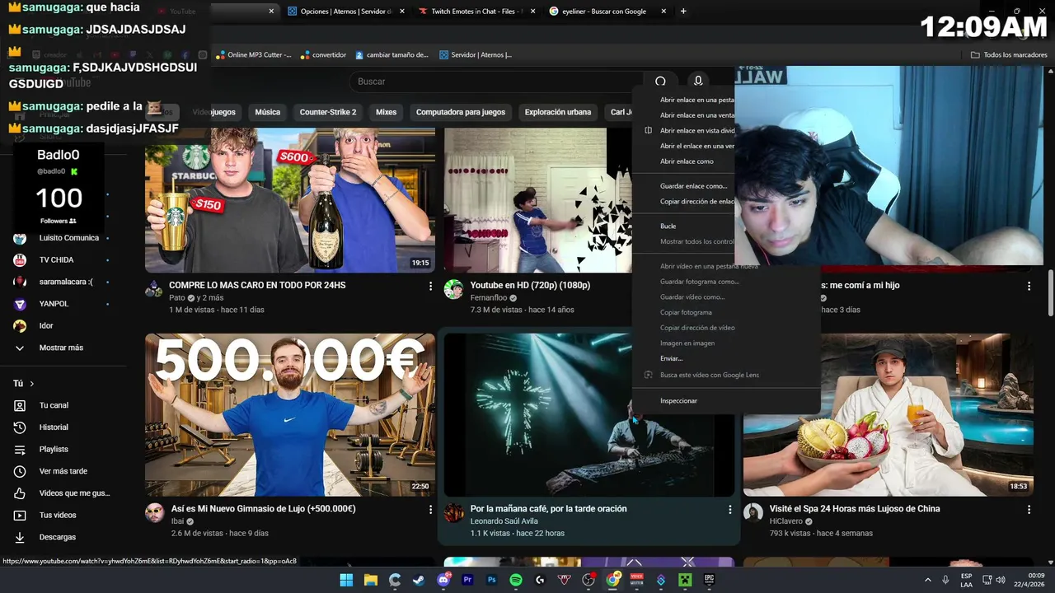Viewport: 1055px width, 593px height.
Task: Open Ver más tarde in the sidebar
Action: [63, 471]
